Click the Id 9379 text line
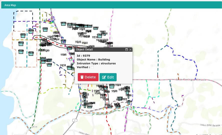The width and height of the screenshot is (222, 135). (83, 56)
